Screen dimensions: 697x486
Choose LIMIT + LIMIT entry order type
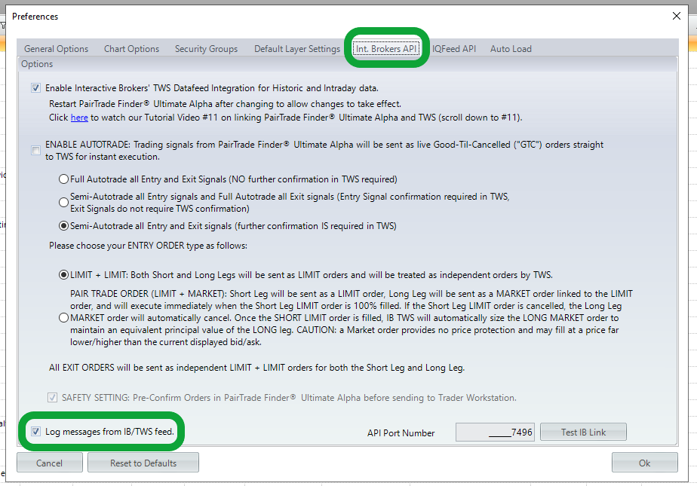(x=63, y=275)
